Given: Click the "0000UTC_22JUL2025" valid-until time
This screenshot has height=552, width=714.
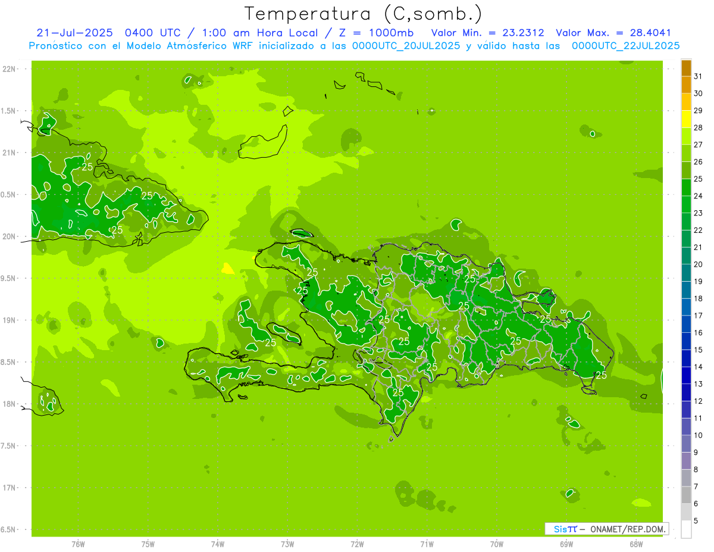Looking at the screenshot, I should pos(625,46).
